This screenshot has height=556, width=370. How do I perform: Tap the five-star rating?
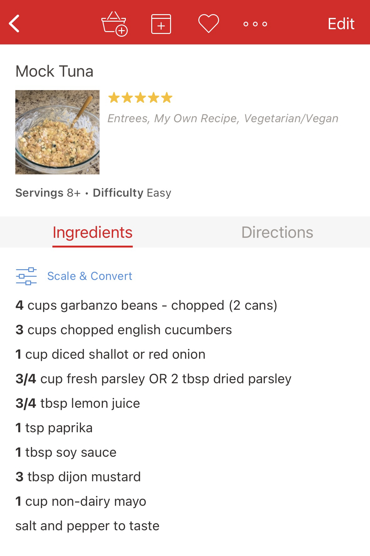[x=140, y=98]
